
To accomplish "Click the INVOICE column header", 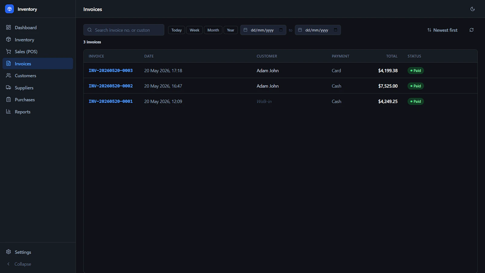I will pyautogui.click(x=96, y=56).
